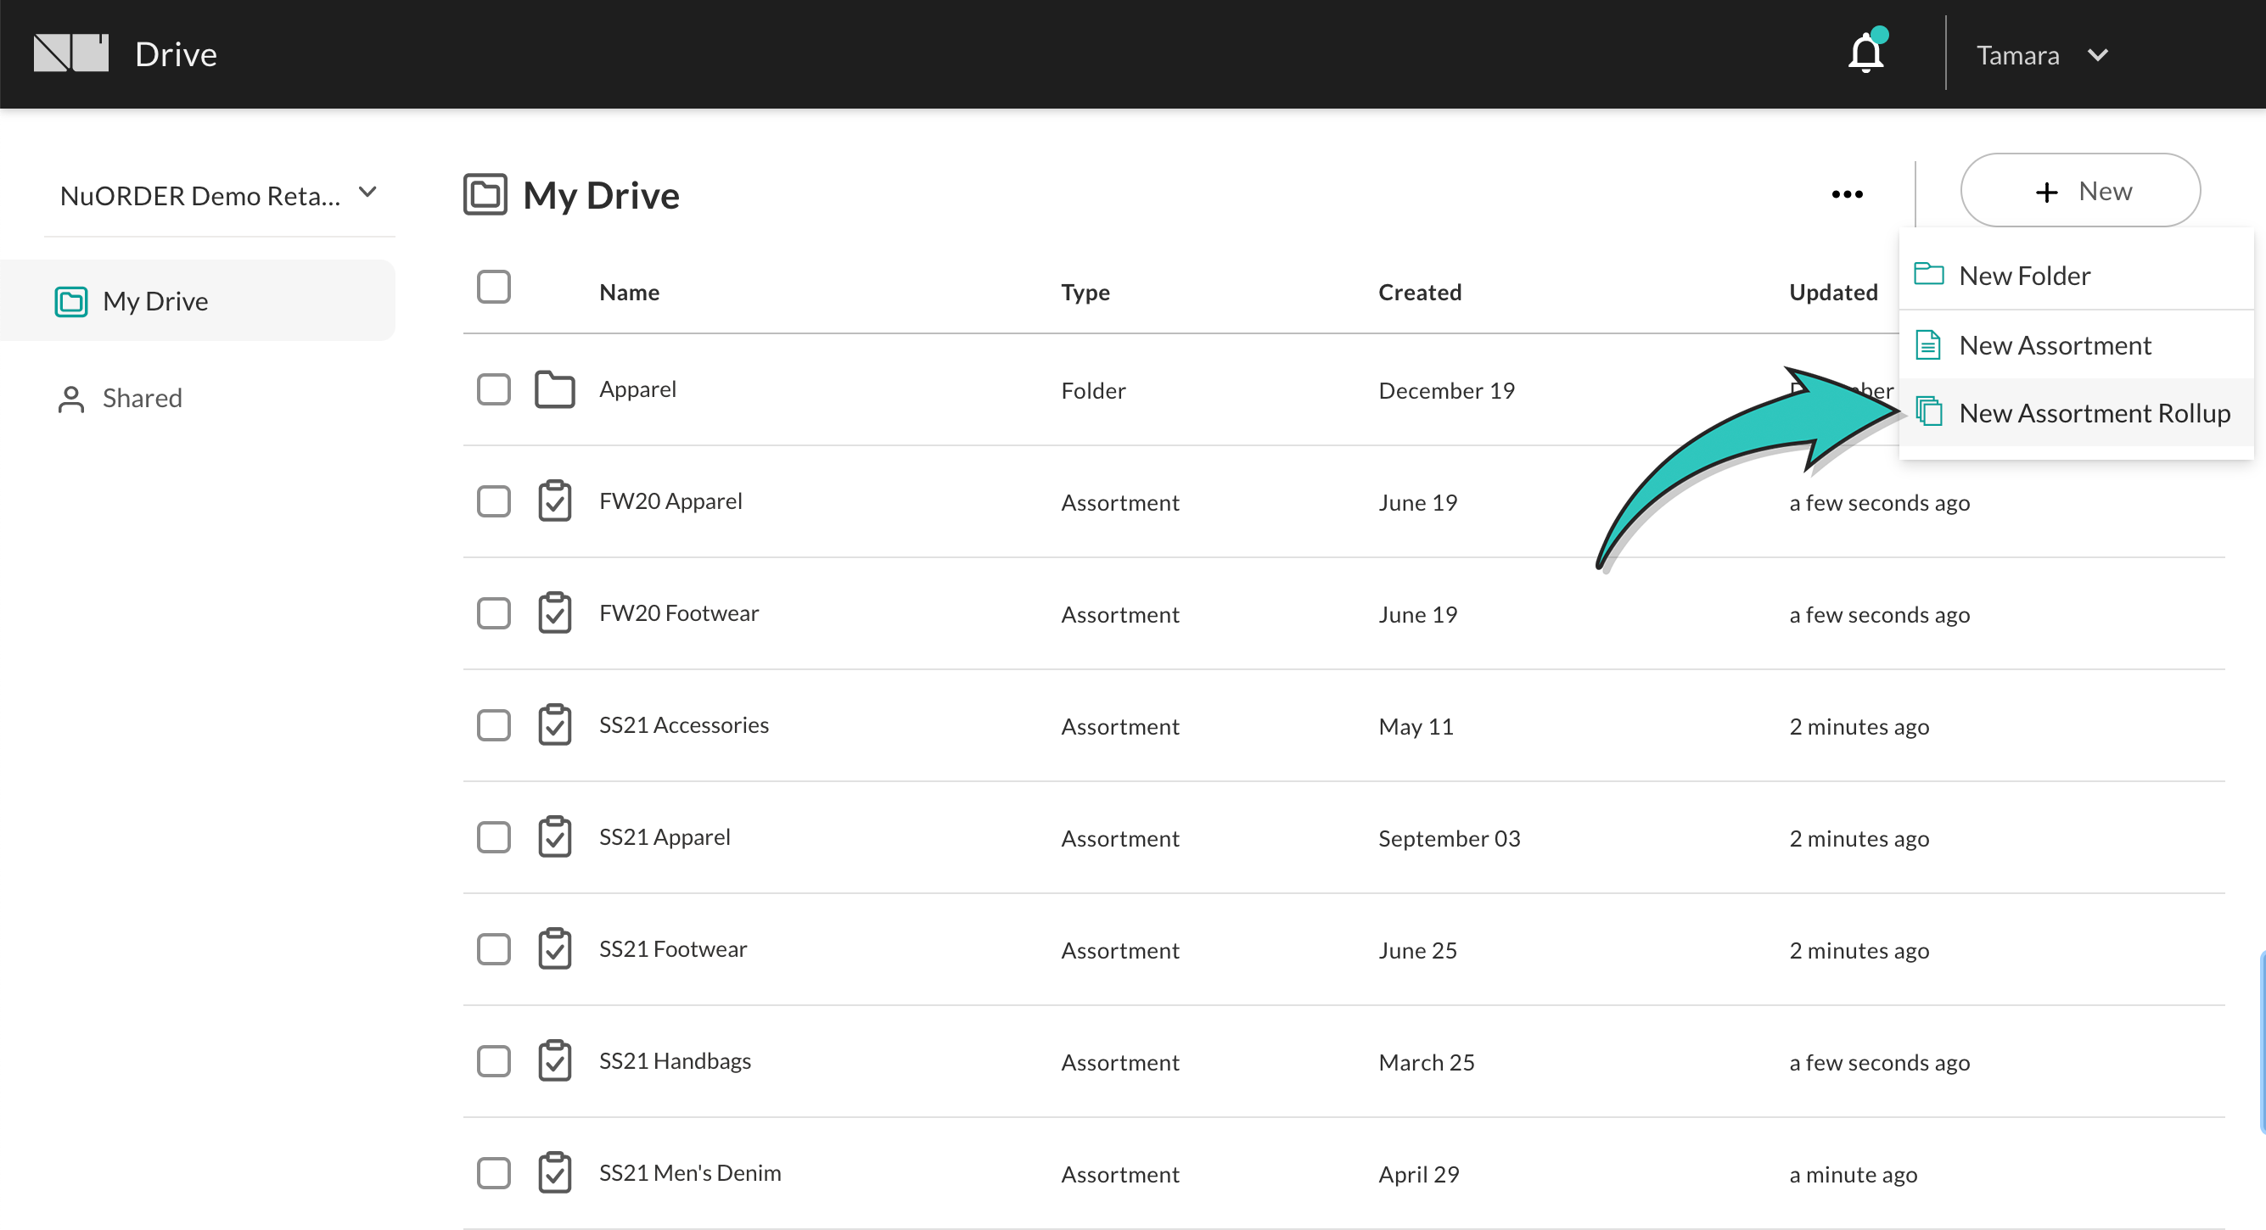Check the SS21 Accessories row checkbox
Screen dimensions: 2266x1230
click(493, 725)
